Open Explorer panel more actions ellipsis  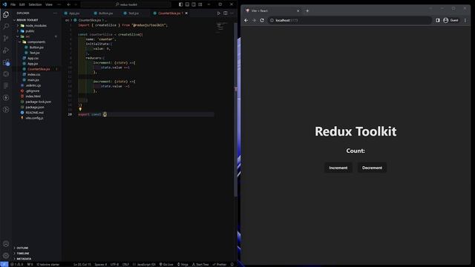click(55, 13)
